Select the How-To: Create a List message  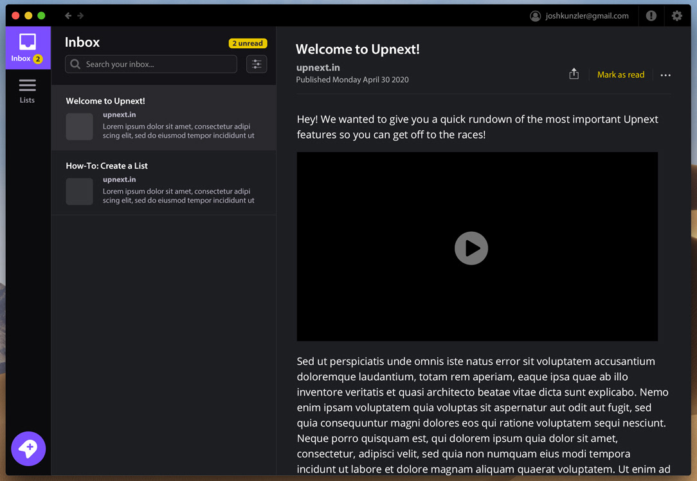click(163, 182)
